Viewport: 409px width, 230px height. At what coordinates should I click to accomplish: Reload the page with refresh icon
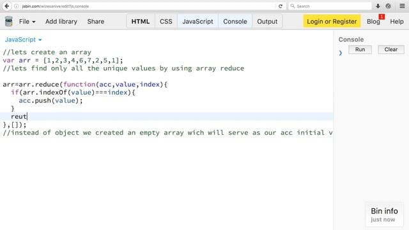point(281,6)
